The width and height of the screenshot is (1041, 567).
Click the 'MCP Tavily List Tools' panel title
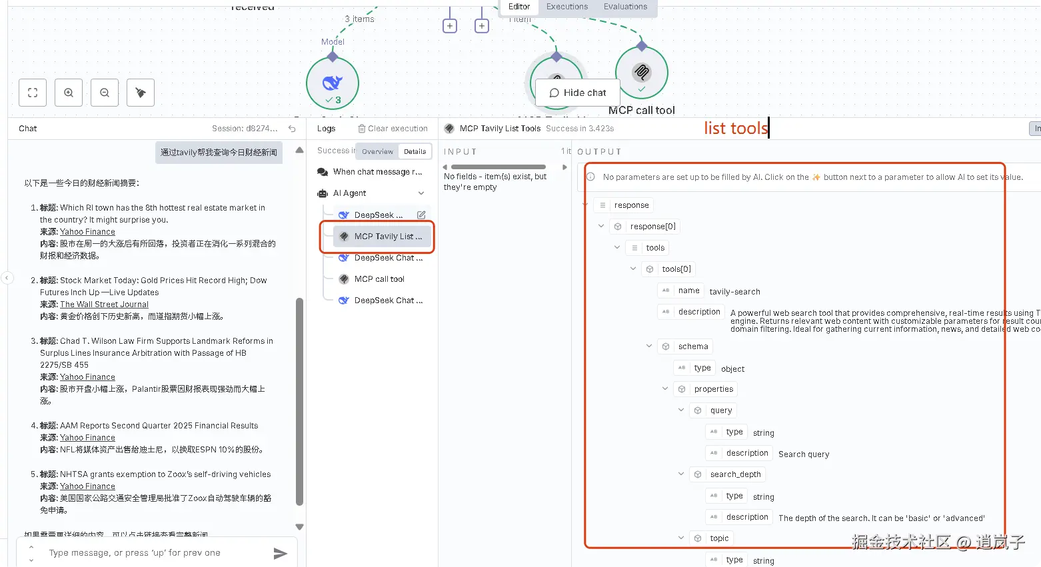[x=500, y=129]
